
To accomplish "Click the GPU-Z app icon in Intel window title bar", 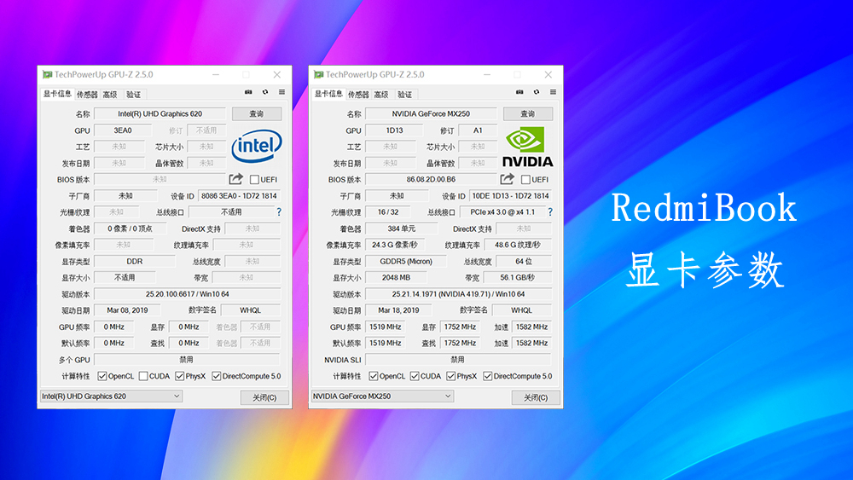I will (x=47, y=74).
